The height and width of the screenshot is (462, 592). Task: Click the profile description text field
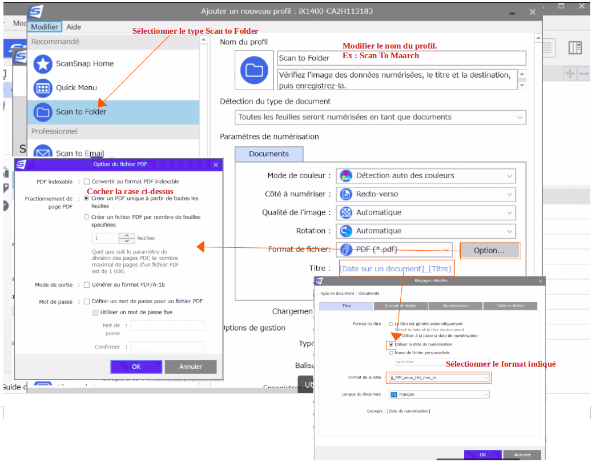[397, 79]
